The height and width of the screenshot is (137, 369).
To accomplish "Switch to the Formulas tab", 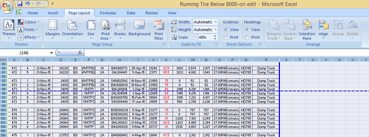I will click(108, 13).
